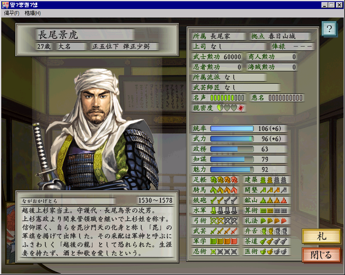
Task: Click the 魅力 charm stat bar
Action: (232, 170)
